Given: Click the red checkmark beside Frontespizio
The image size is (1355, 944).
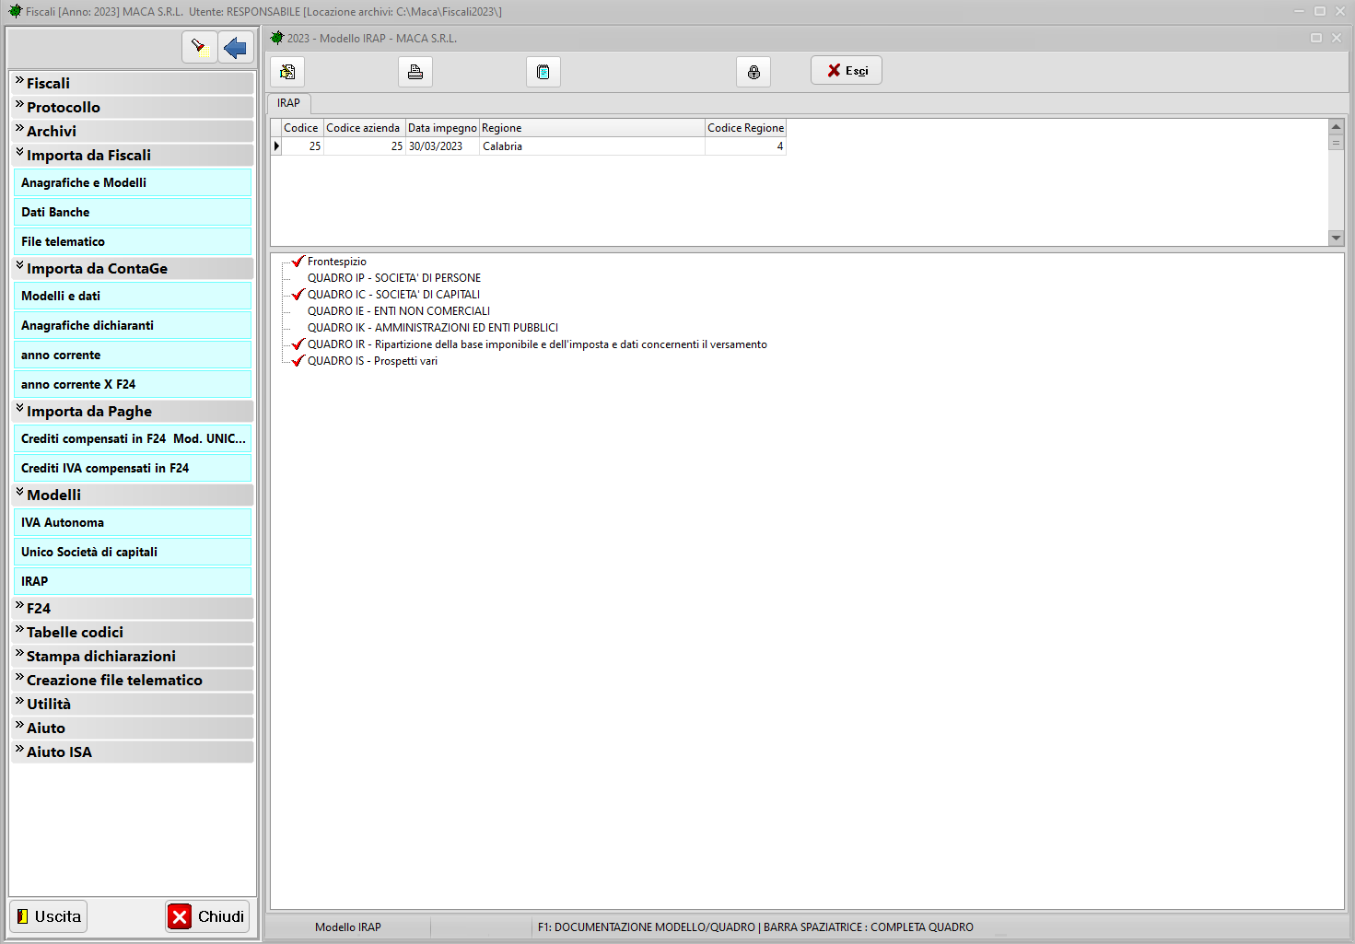Looking at the screenshot, I should pos(298,262).
